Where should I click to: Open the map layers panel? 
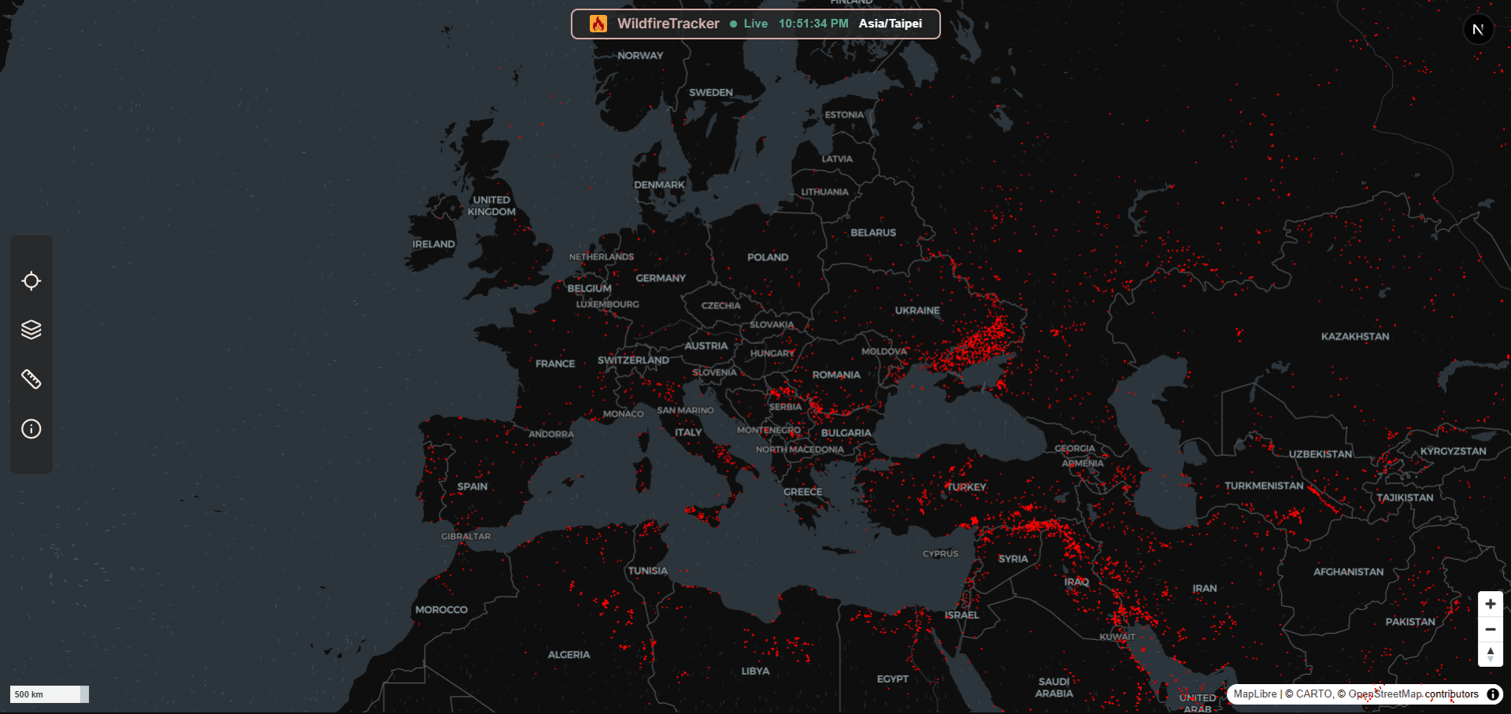pyautogui.click(x=31, y=330)
